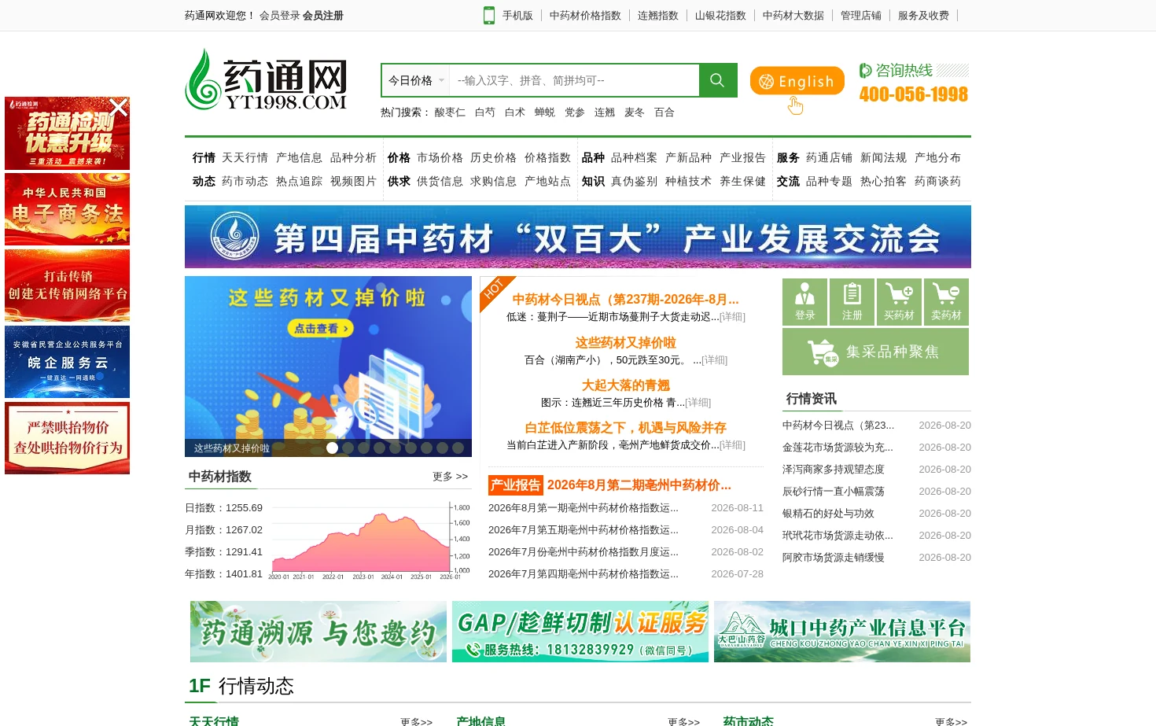Click hot search term 白芍
The height and width of the screenshot is (726, 1156).
click(485, 112)
